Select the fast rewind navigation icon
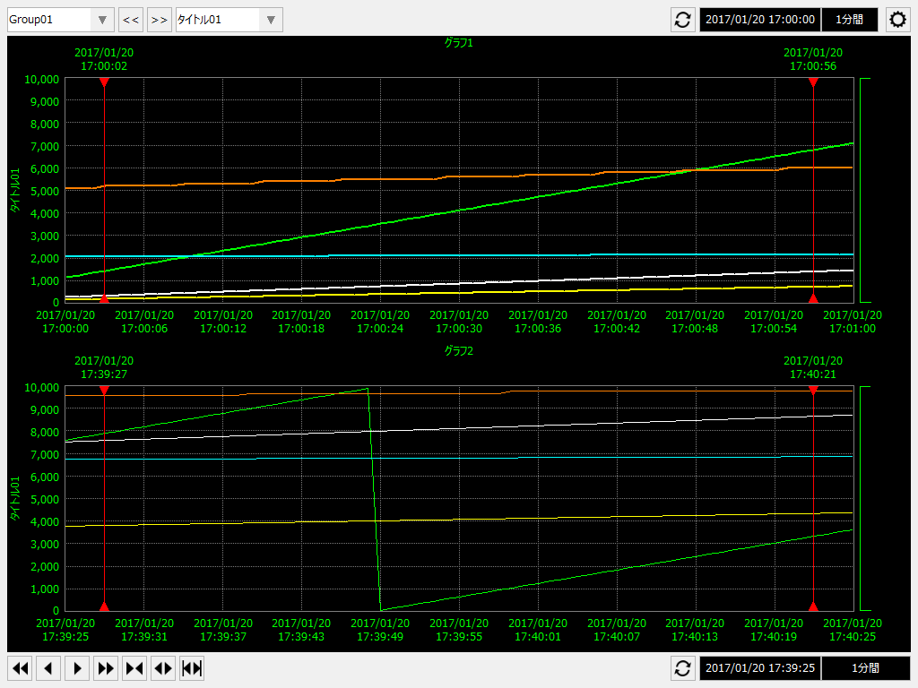Screen dimensions: 918x688 pos(20,668)
